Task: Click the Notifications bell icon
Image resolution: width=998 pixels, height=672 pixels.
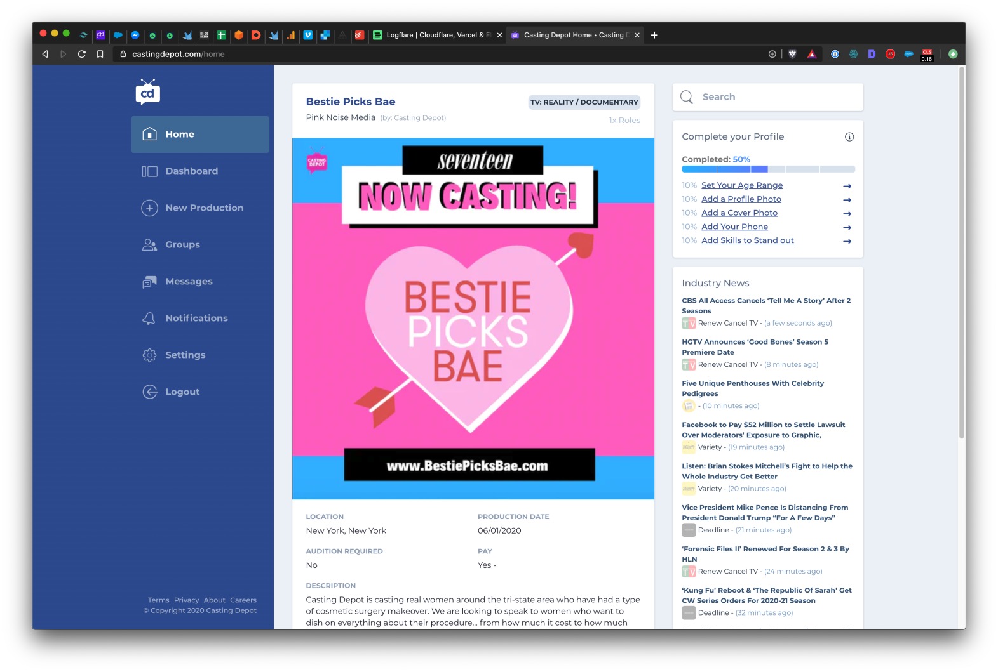Action: (149, 319)
